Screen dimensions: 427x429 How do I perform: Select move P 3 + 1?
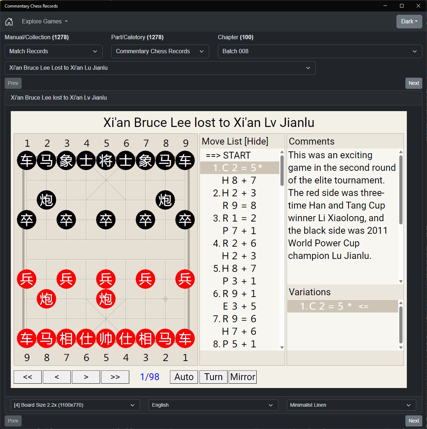[x=240, y=281]
